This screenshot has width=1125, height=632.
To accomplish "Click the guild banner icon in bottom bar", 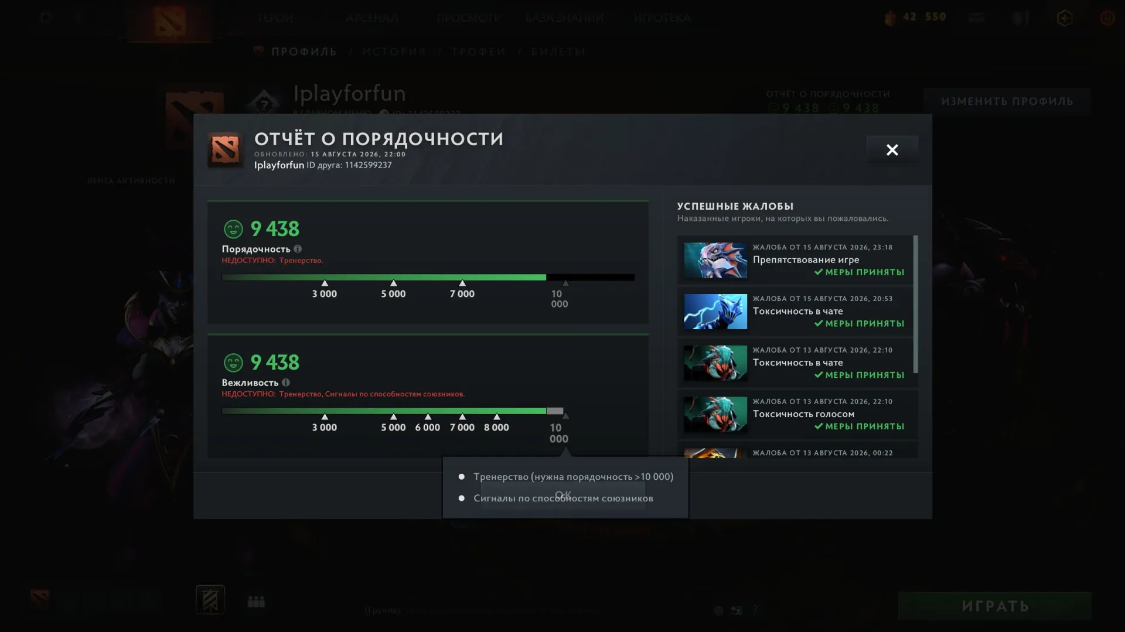I will 210,600.
